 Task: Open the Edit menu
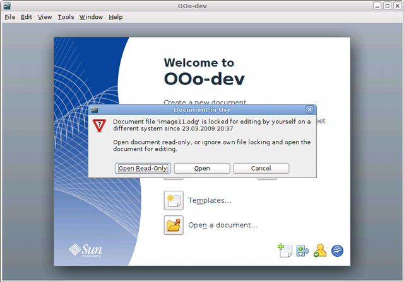[26, 17]
